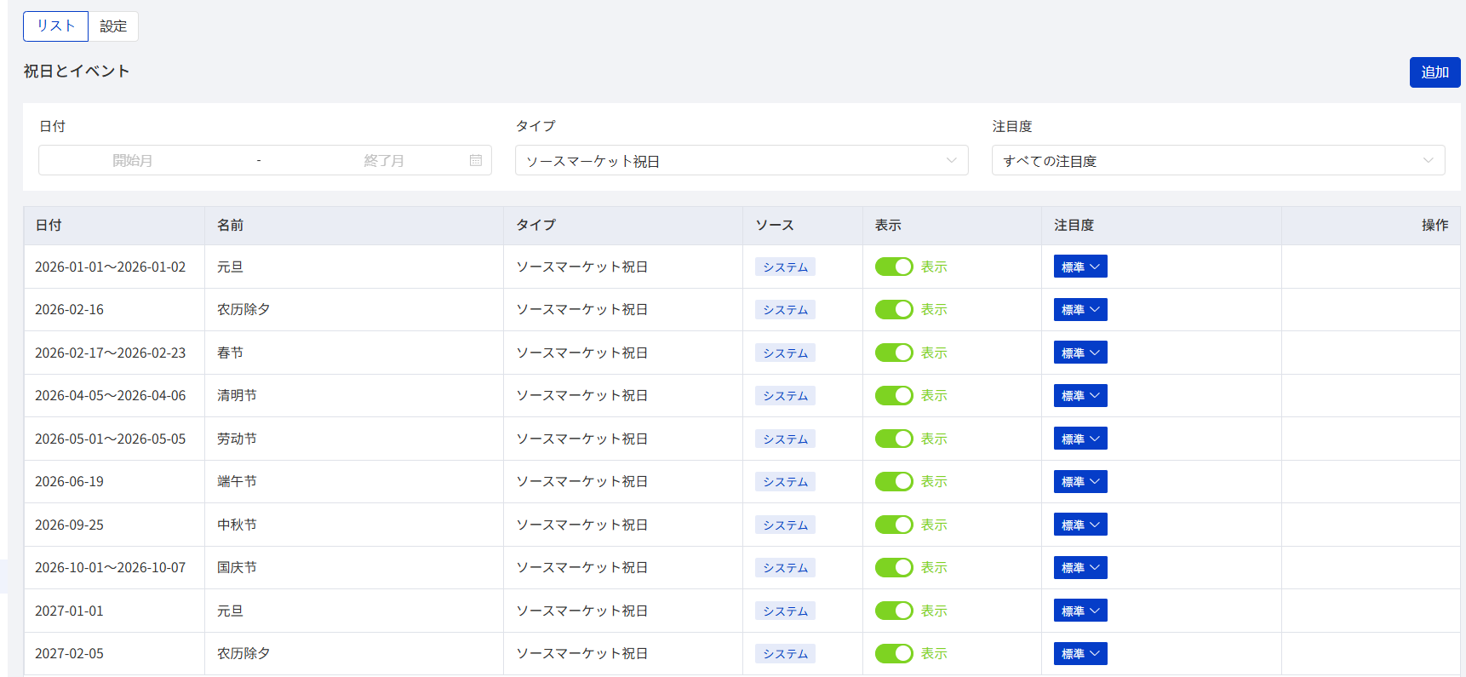
Task: Click the システム tag in 春节 row
Action: (x=785, y=353)
